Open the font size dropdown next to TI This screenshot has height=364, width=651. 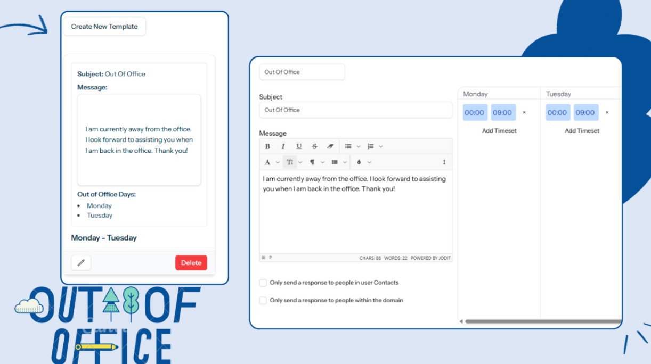[x=300, y=162]
